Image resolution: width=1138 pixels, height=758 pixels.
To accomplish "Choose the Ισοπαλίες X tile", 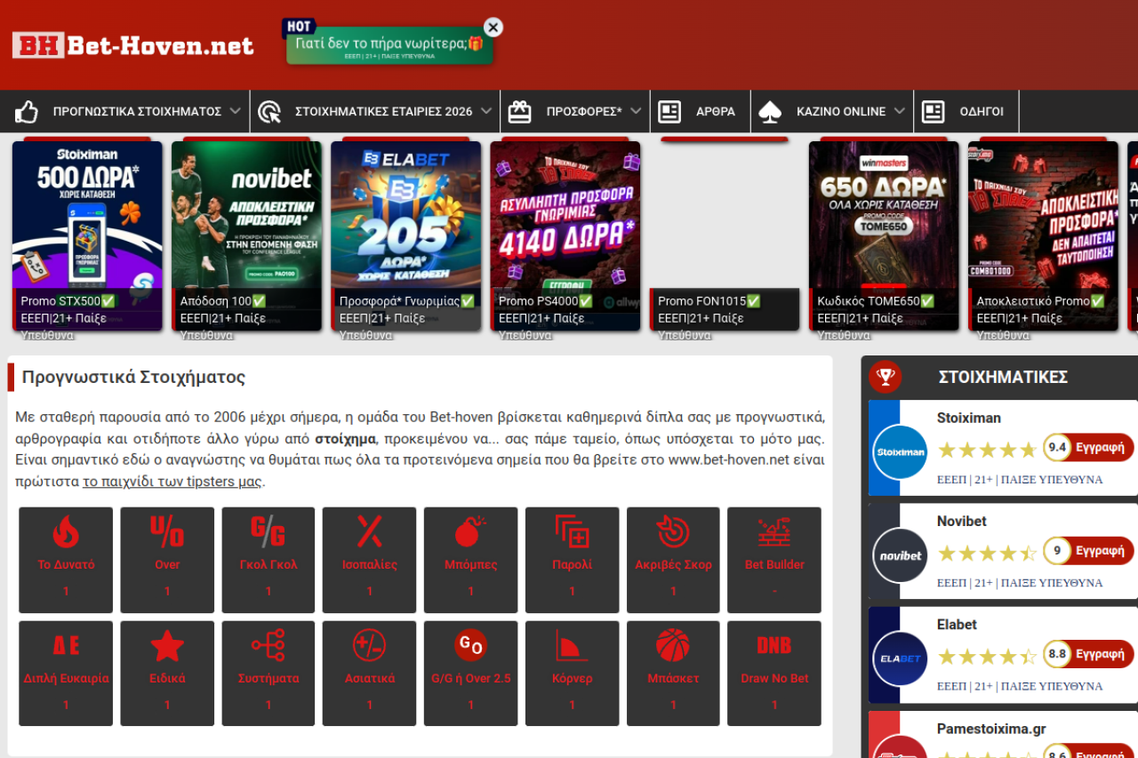I will point(370,560).
